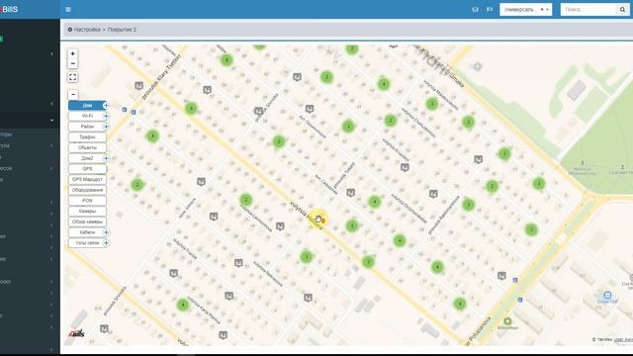Click the plus icon beside Дом2 layer
This screenshot has height=356, width=633.
tap(106, 158)
